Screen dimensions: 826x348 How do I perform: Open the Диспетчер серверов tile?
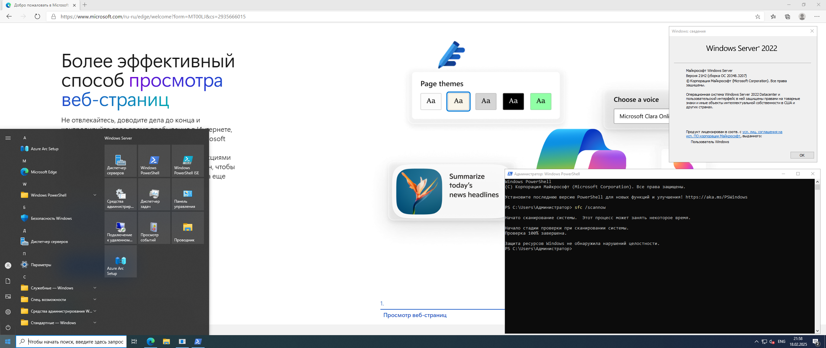[120, 160]
